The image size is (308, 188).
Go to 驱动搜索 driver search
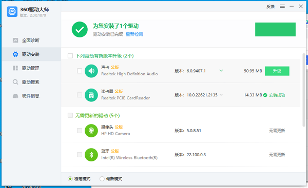pos(31,82)
